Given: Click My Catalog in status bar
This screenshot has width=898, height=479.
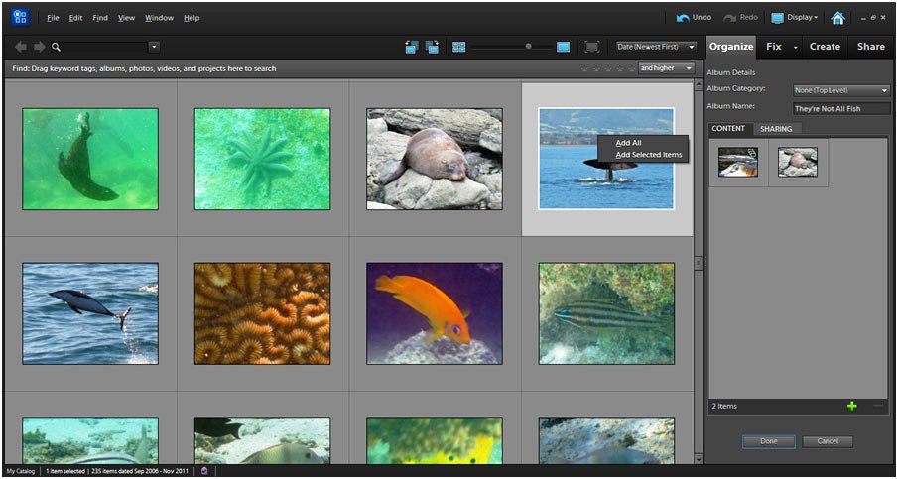Looking at the screenshot, I should (x=21, y=471).
